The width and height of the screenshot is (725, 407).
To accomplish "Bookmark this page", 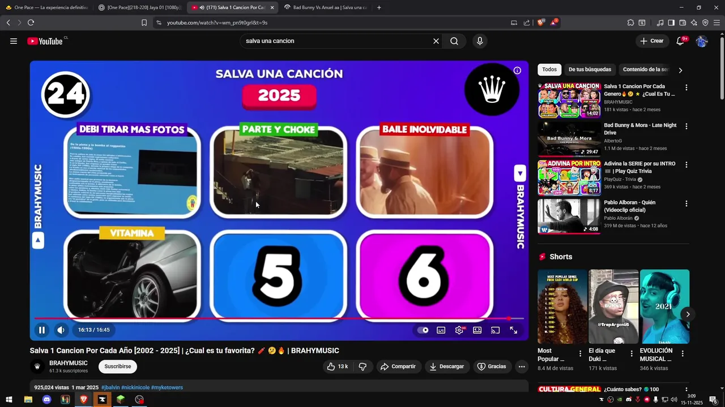I will (x=144, y=23).
